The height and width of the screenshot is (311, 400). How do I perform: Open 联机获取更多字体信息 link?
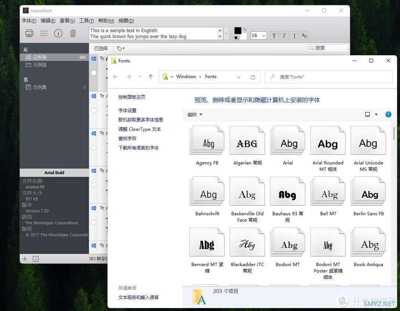pos(140,120)
